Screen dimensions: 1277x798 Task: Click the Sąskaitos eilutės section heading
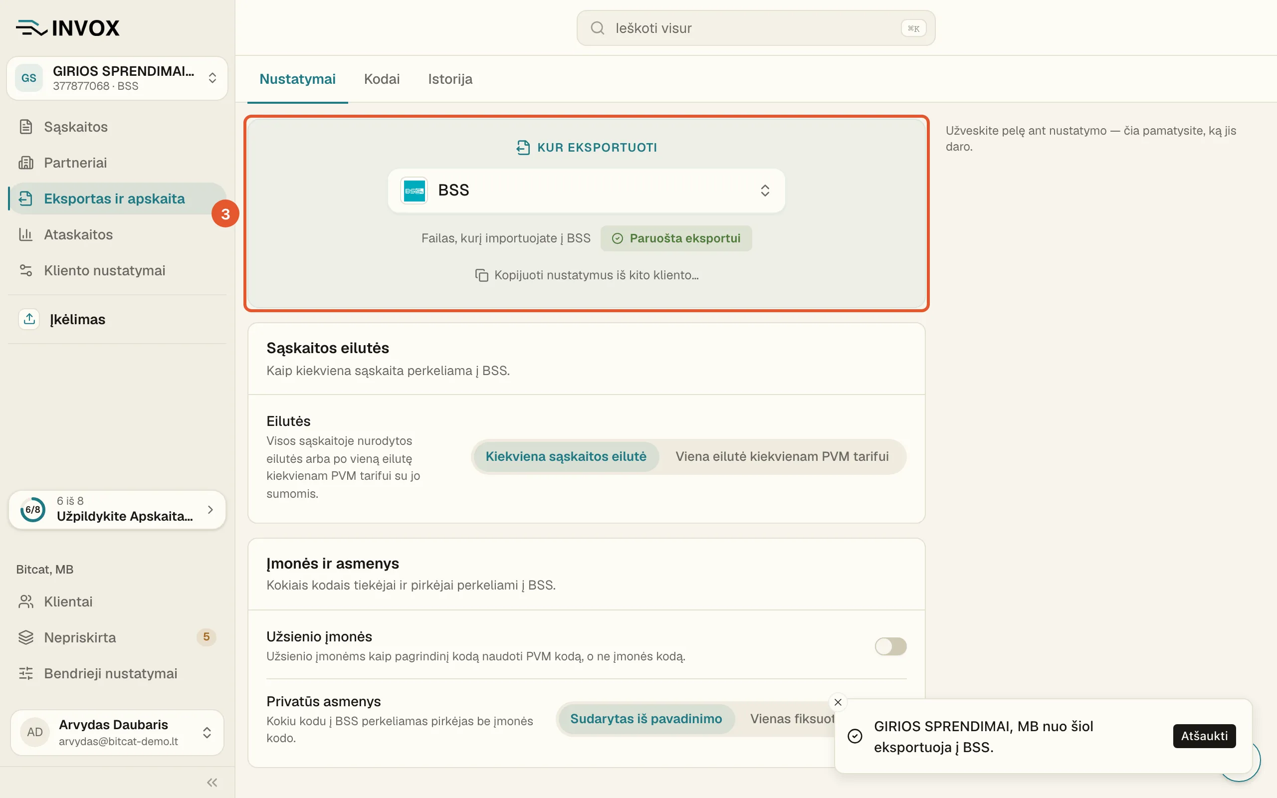[328, 348]
